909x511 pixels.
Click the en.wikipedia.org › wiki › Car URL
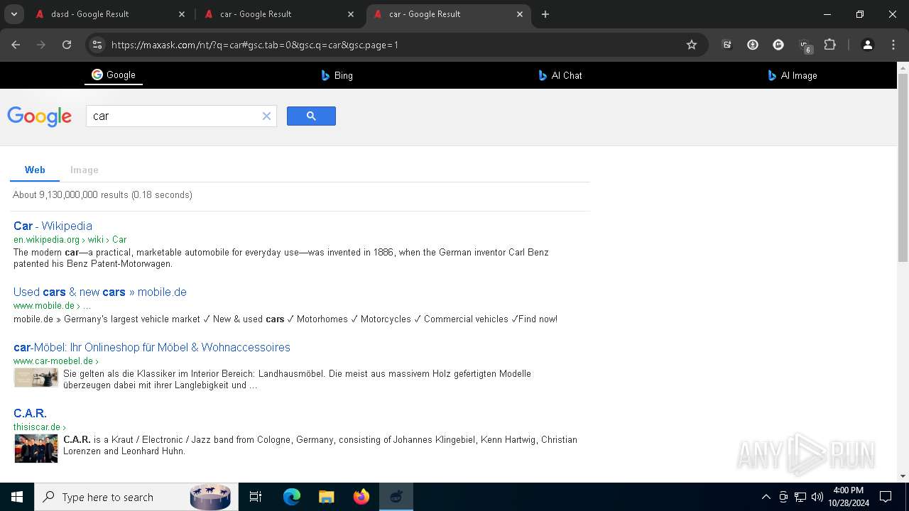70,239
